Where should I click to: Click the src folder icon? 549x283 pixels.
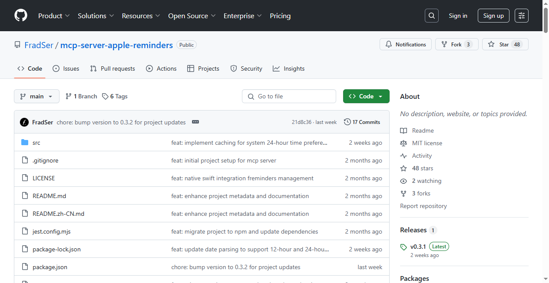pyautogui.click(x=25, y=143)
